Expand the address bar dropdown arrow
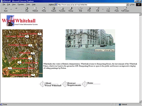 coord(127,5)
